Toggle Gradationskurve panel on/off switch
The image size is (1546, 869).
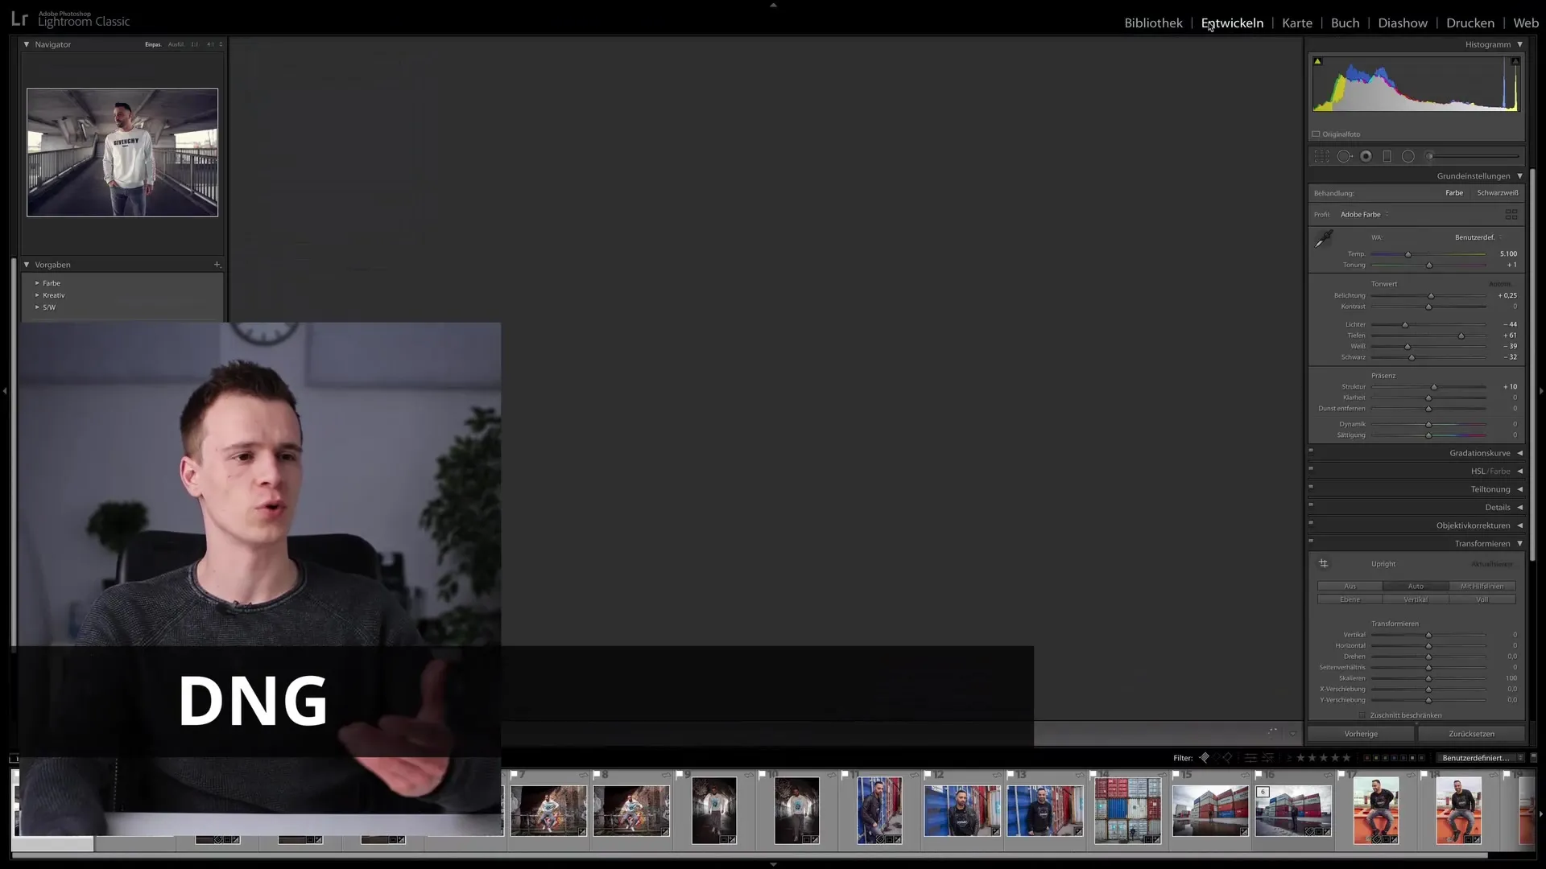point(1311,451)
